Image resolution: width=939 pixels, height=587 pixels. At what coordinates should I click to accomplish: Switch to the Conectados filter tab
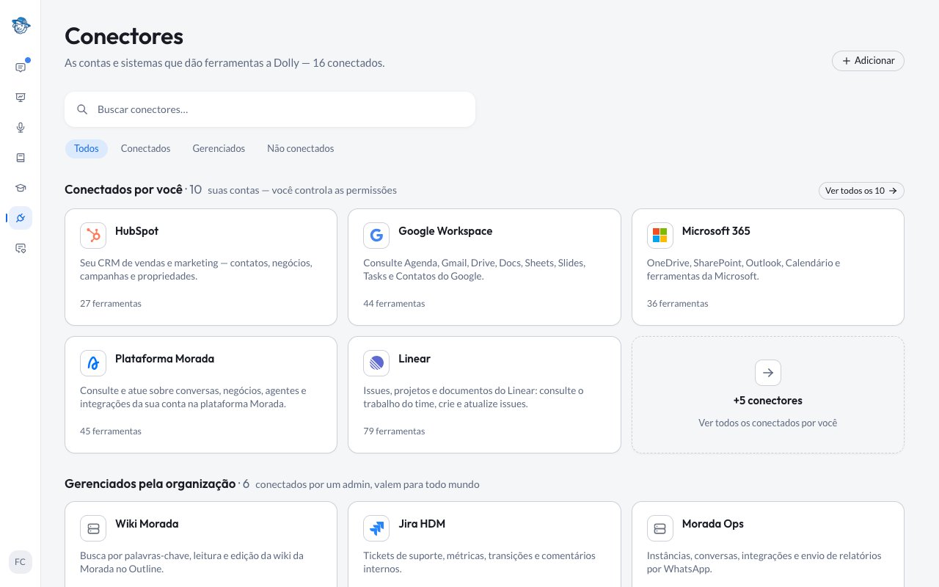(145, 149)
